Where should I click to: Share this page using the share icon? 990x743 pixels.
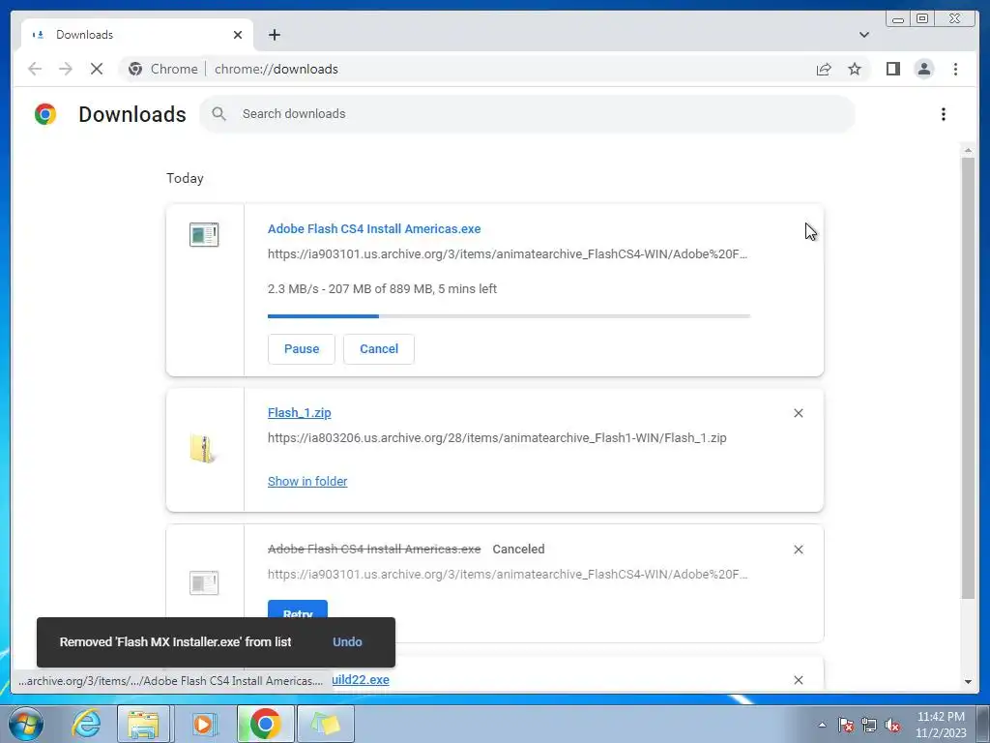point(824,69)
